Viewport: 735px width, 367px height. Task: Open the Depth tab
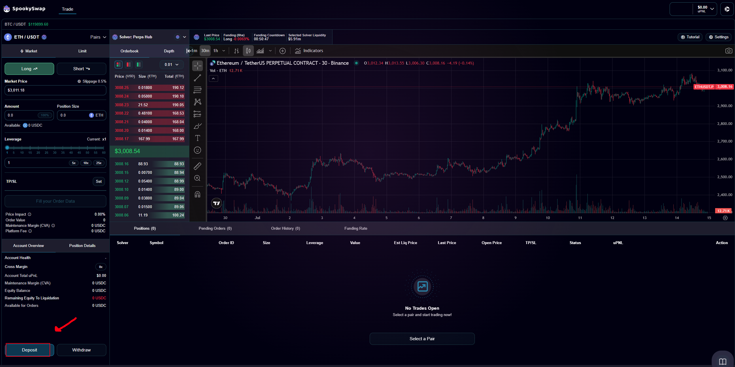[x=169, y=51]
